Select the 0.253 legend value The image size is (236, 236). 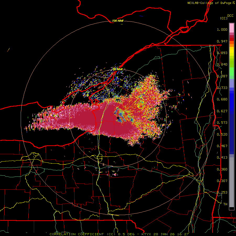pos(222,192)
